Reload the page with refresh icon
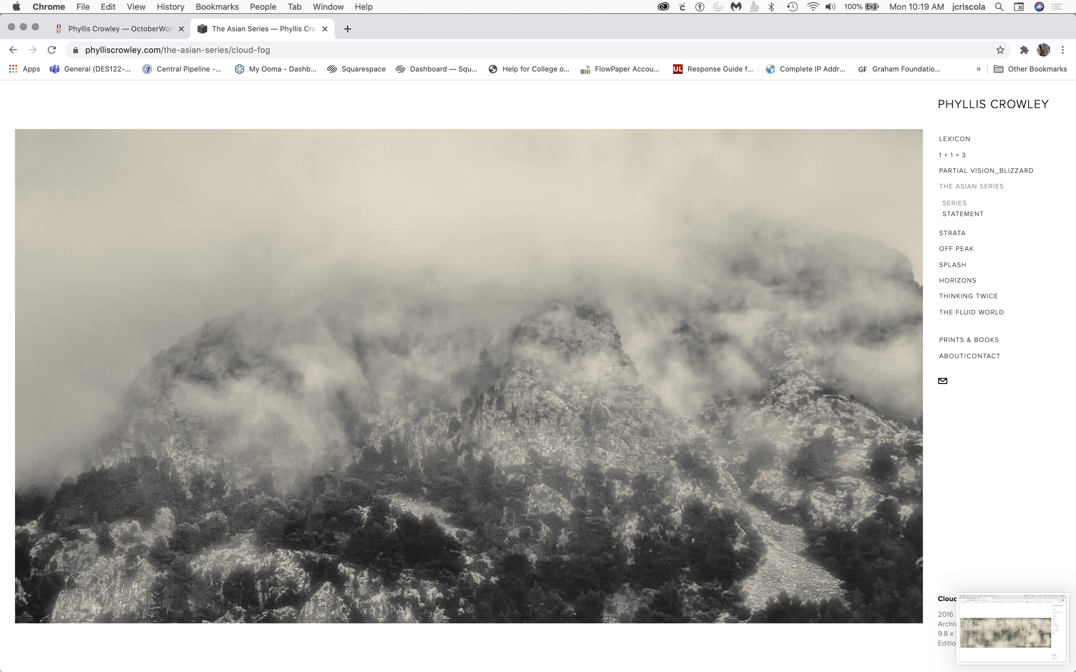The width and height of the screenshot is (1076, 672). click(x=52, y=50)
